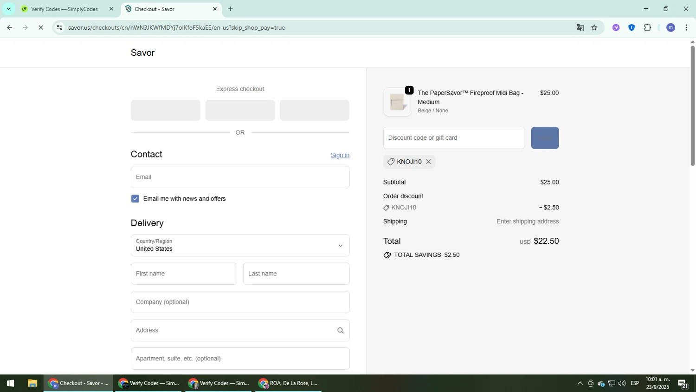Bookmark this page with the star icon
The image size is (696, 392).
594,27
